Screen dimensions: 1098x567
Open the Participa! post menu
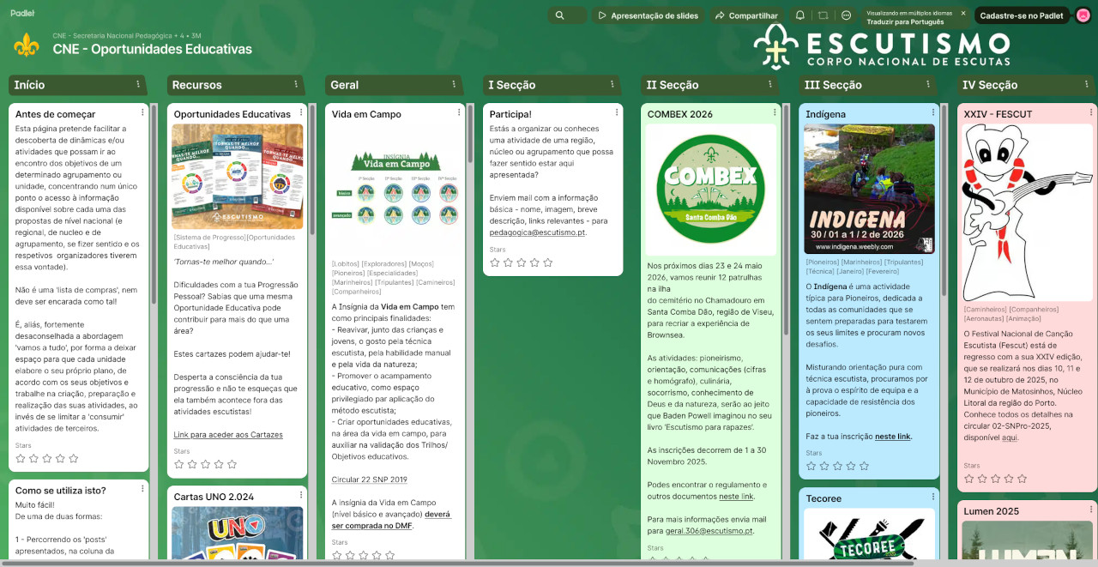(615, 112)
